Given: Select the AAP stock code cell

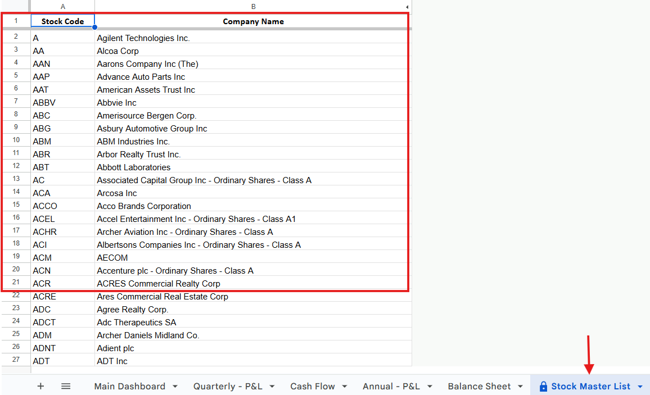Looking at the screenshot, I should (x=62, y=76).
